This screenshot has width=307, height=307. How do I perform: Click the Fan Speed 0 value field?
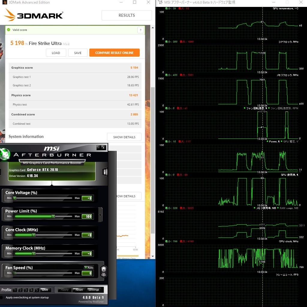(87, 273)
